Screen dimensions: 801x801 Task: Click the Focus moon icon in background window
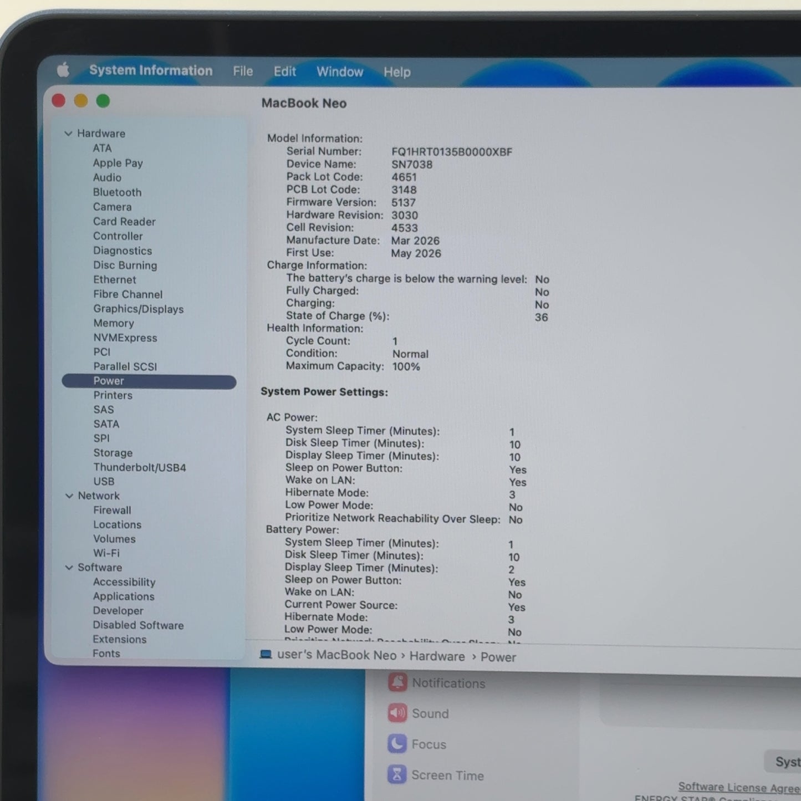pyautogui.click(x=397, y=743)
